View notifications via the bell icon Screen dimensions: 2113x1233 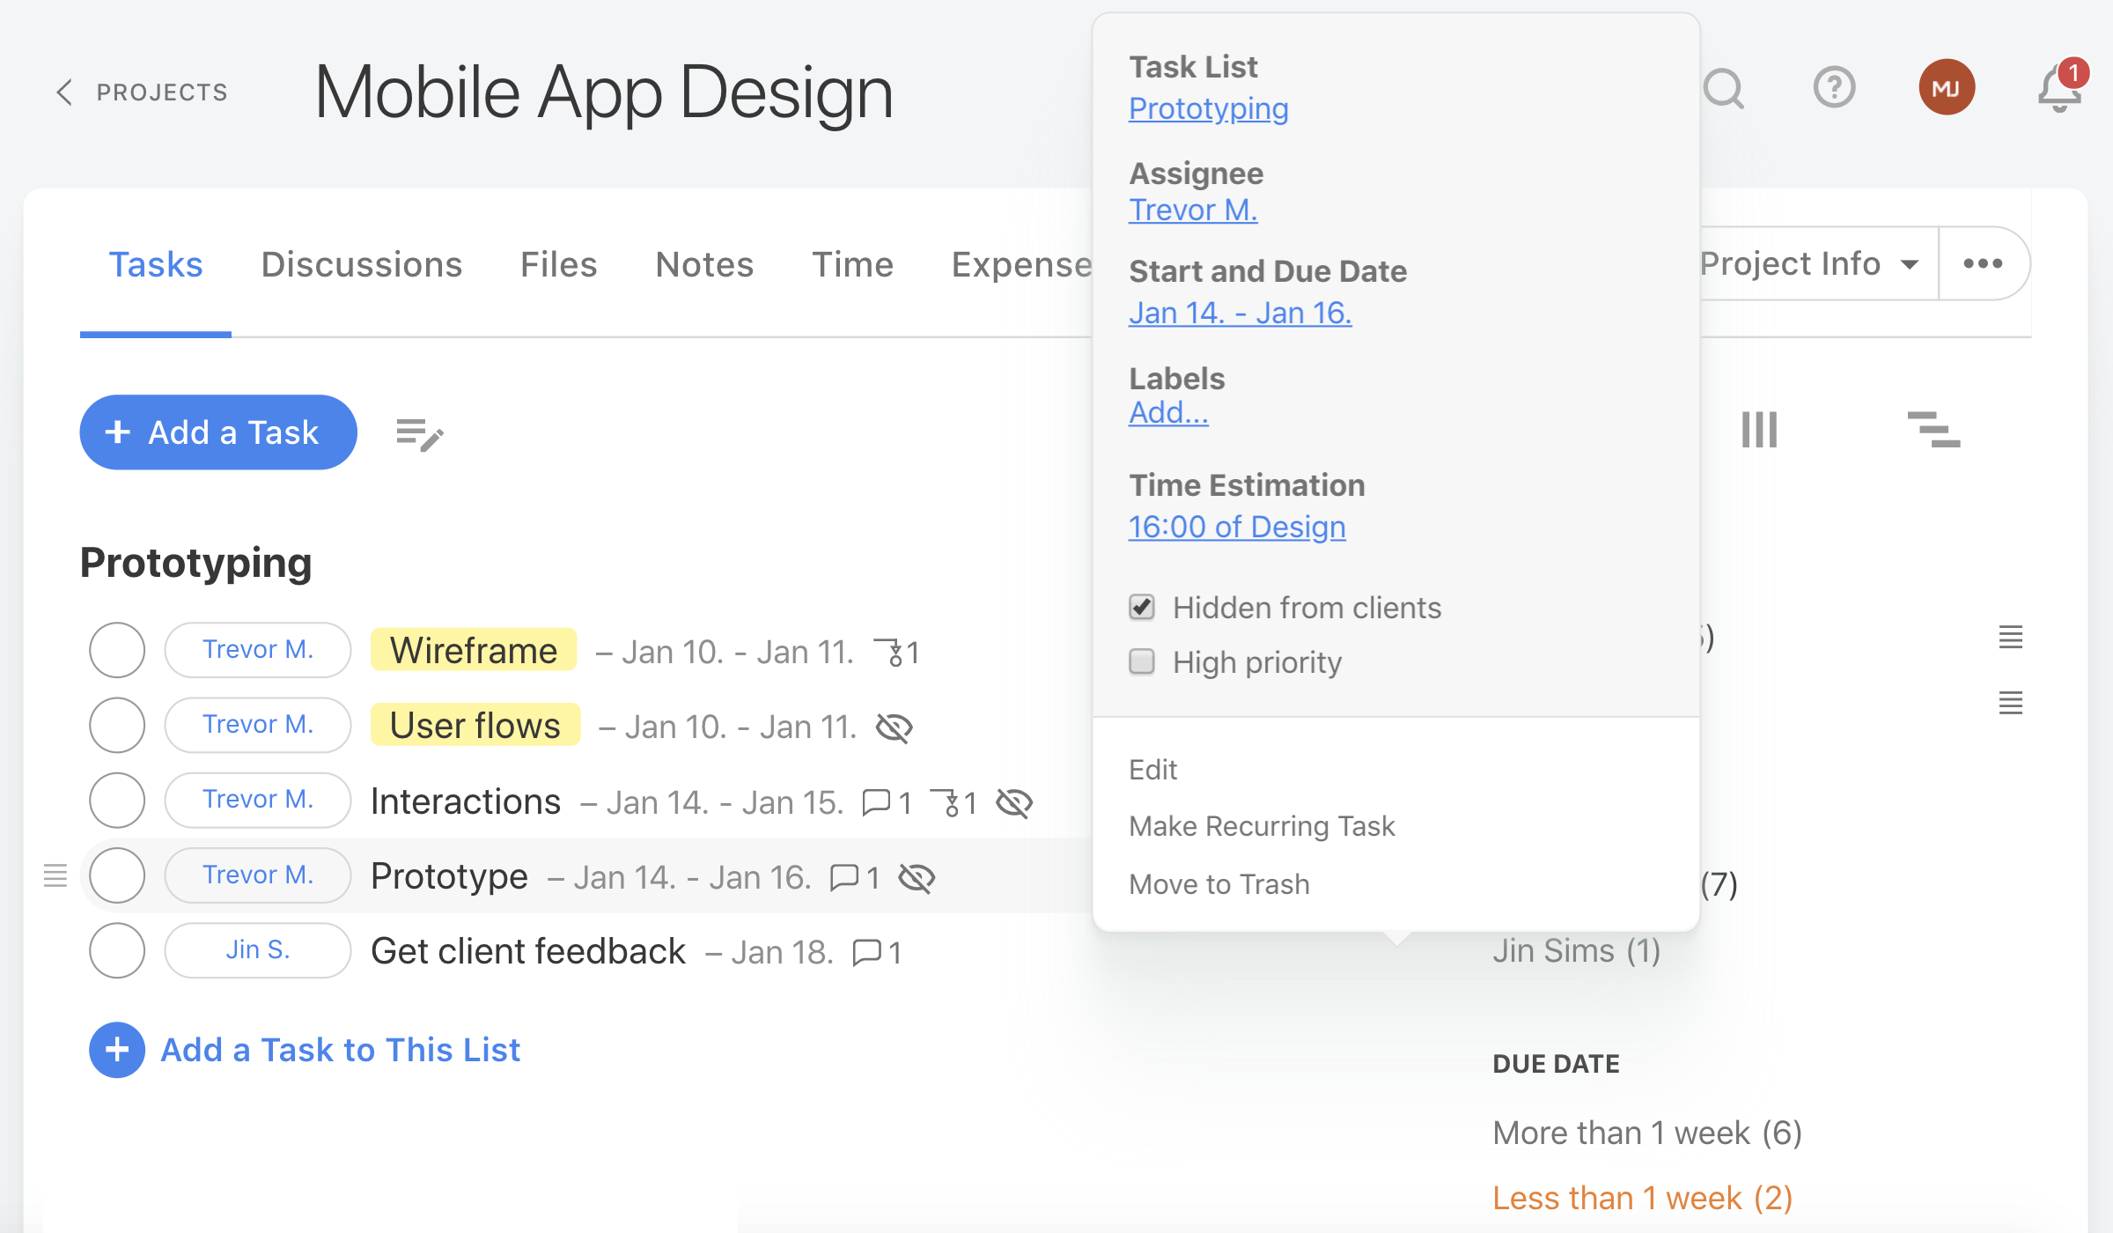tap(2059, 88)
